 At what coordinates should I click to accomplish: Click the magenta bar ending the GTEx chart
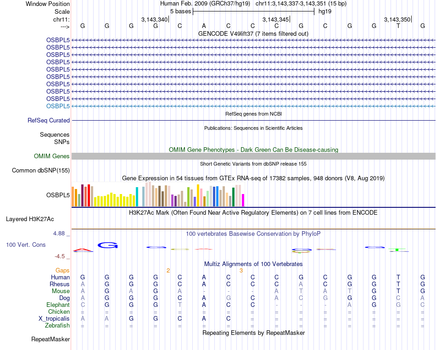coord(243,200)
